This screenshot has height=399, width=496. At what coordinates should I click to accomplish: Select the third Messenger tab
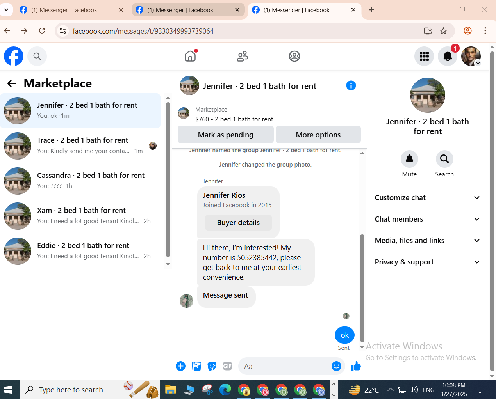pos(304,10)
